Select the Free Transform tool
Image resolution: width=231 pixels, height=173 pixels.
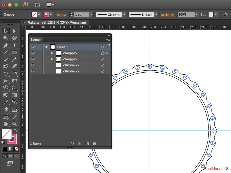(x=14, y=80)
